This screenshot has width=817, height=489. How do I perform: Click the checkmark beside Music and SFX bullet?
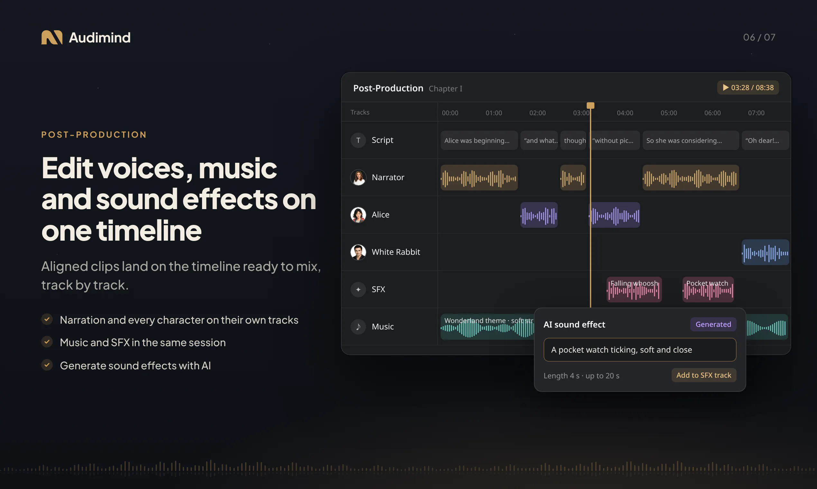(x=47, y=342)
